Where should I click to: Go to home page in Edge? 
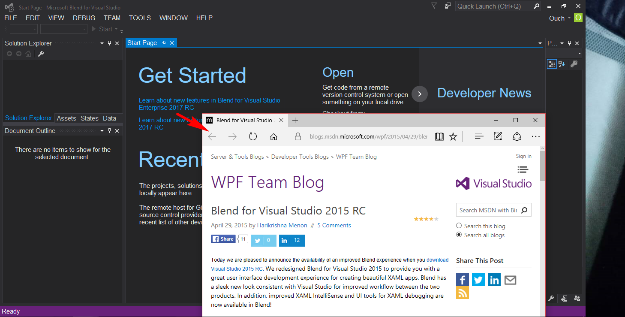point(273,137)
